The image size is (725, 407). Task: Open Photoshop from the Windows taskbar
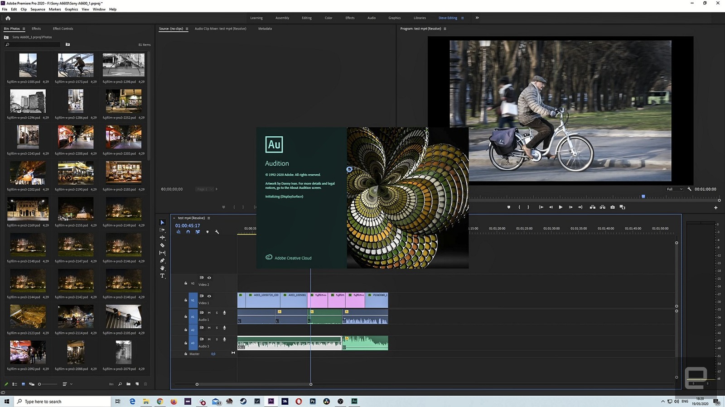click(x=313, y=402)
